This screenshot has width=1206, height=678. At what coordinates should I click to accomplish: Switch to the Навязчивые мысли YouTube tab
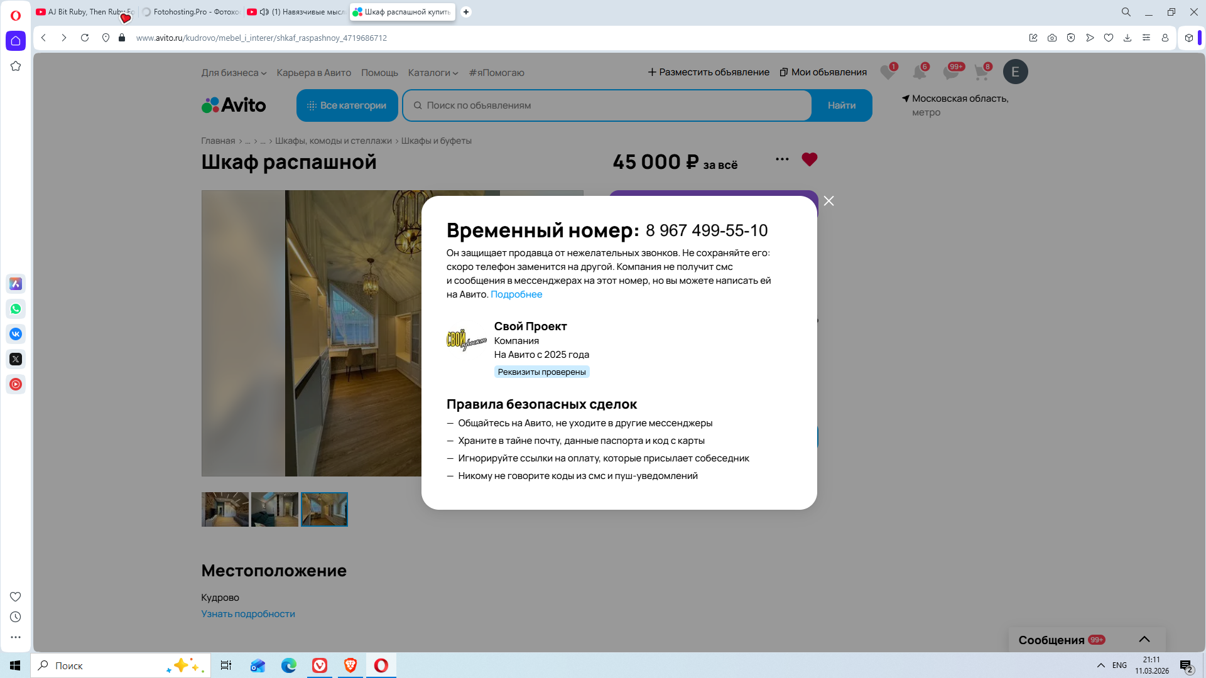(296, 12)
